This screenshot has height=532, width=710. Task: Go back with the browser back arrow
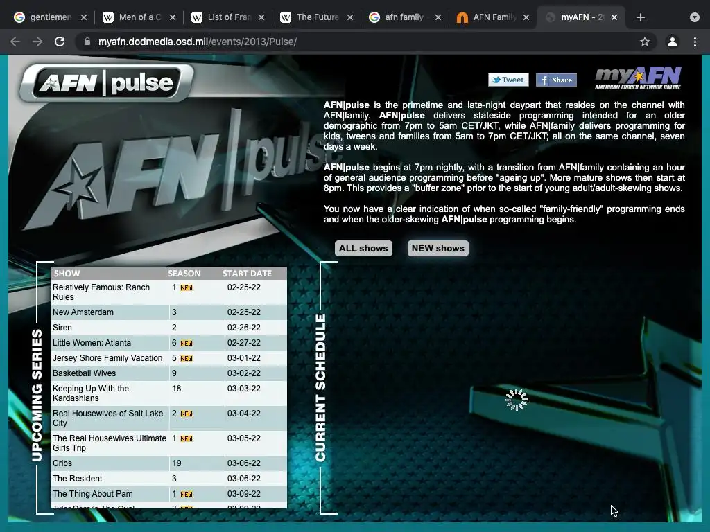15,42
